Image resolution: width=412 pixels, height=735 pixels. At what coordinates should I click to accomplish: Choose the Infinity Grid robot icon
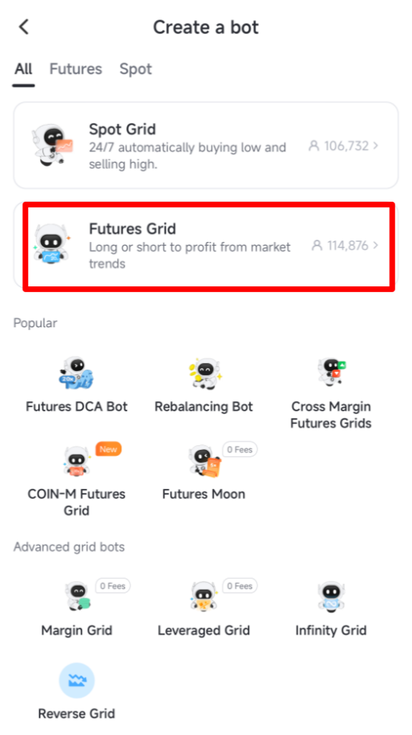[x=332, y=596]
